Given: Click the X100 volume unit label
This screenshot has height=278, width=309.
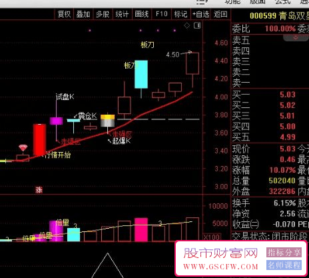Looking at the screenshot, I should click(x=211, y=237).
